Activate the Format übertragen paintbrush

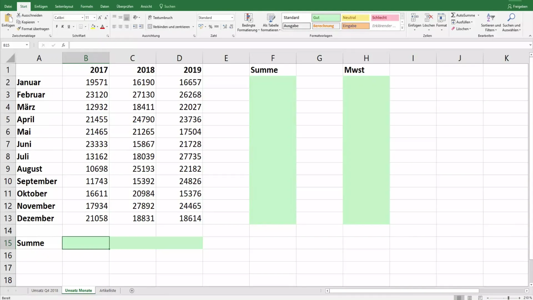coord(19,29)
